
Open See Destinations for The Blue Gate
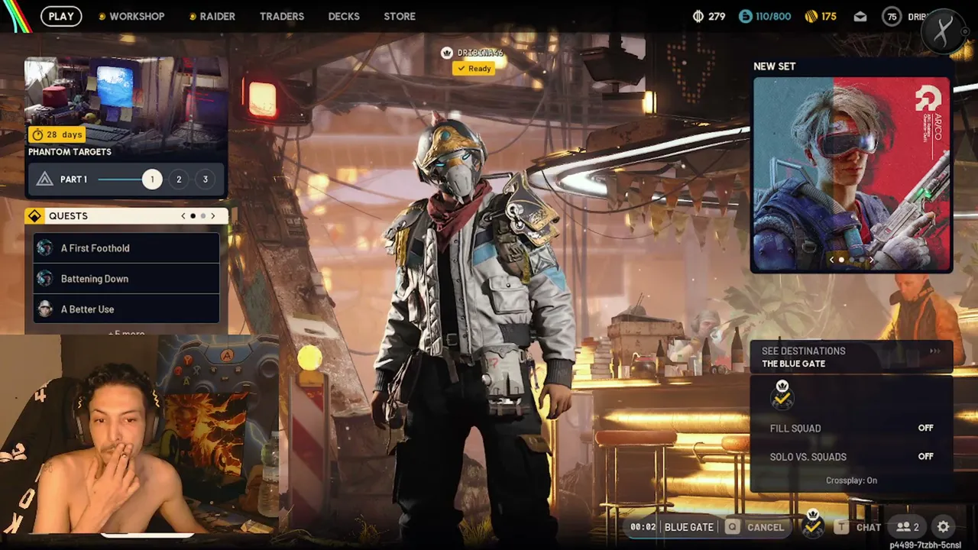point(851,357)
